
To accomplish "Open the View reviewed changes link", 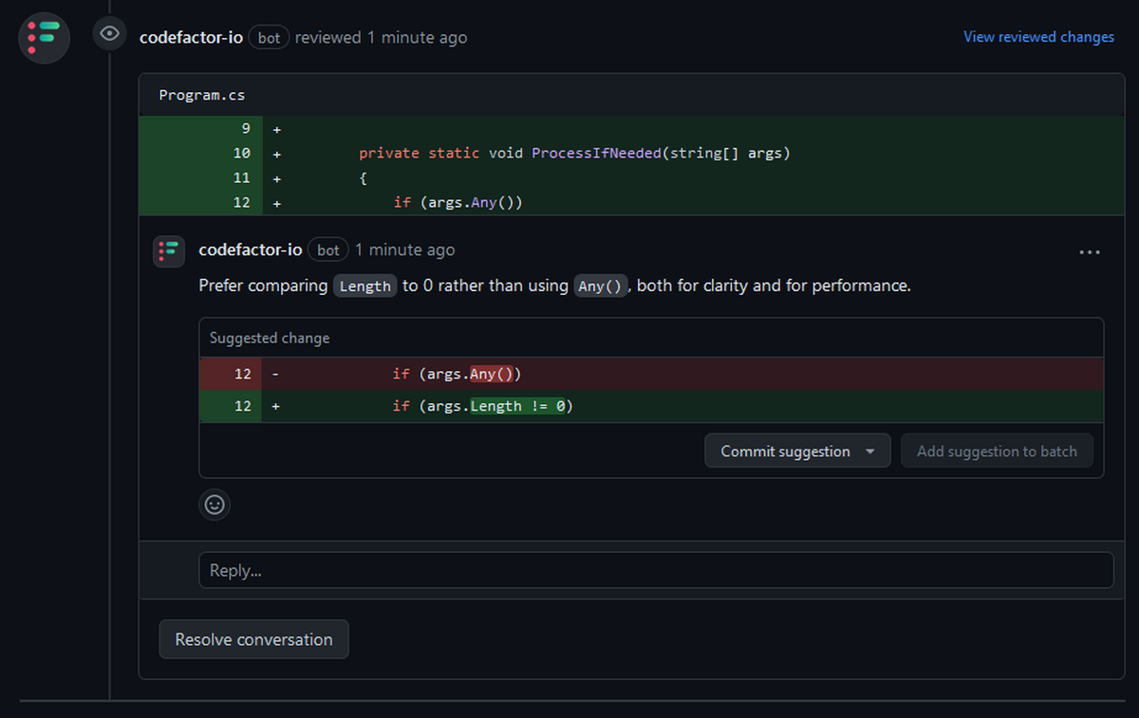I will 1038,37.
